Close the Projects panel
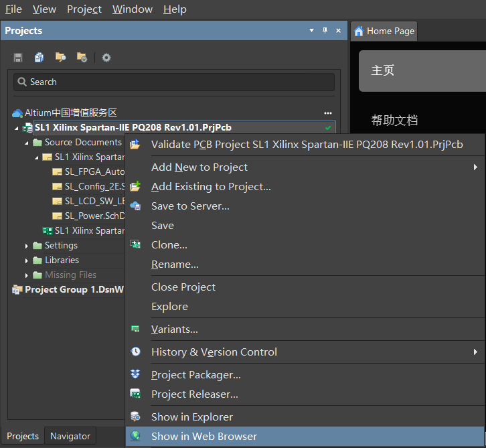486x448 pixels. click(339, 30)
